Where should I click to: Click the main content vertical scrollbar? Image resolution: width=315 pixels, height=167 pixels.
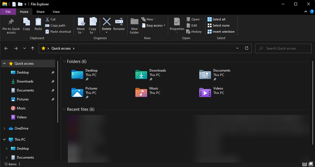tap(313, 102)
